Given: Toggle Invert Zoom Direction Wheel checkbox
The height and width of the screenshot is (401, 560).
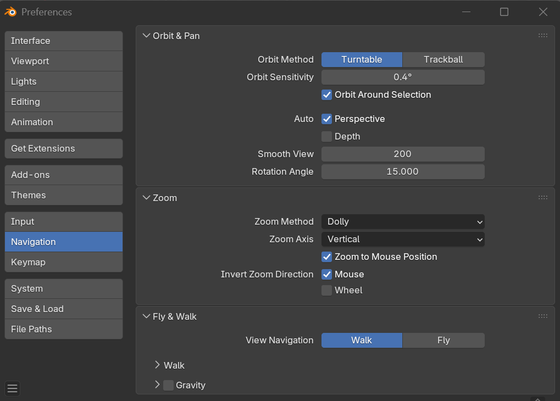Looking at the screenshot, I should tap(327, 291).
